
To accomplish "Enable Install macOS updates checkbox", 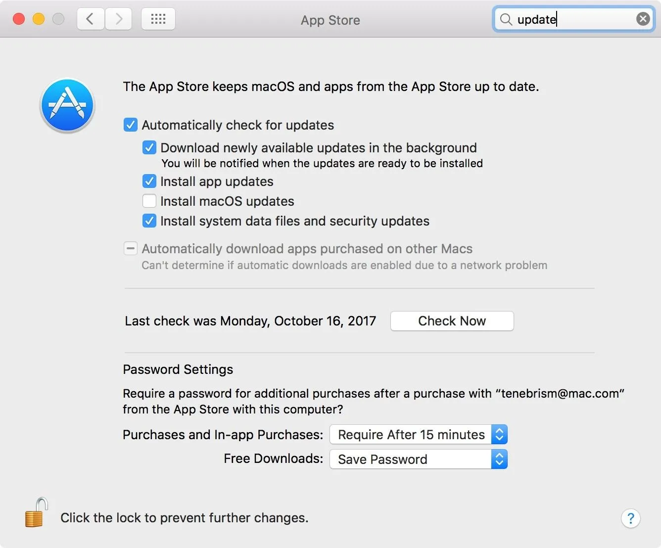I will [149, 201].
